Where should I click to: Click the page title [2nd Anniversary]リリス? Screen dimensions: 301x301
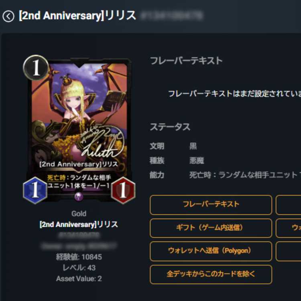(x=77, y=16)
